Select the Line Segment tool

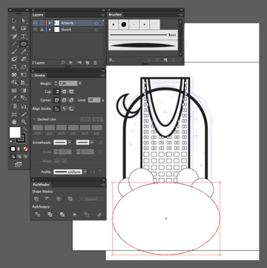point(14,44)
